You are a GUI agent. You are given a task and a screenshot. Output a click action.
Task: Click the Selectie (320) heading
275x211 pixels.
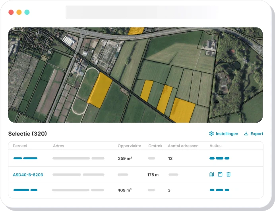click(27, 134)
